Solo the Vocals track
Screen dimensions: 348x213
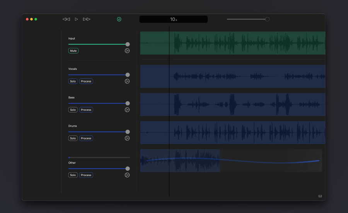tap(73, 81)
